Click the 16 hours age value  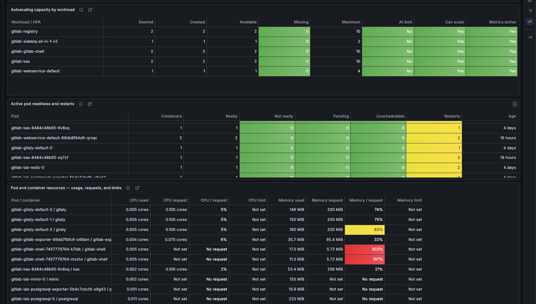[508, 138]
